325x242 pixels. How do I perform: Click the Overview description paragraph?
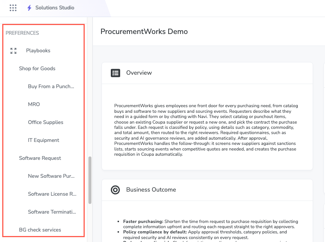(x=206, y=130)
